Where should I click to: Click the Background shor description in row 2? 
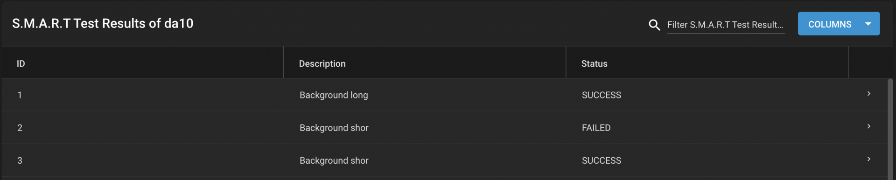tap(334, 128)
